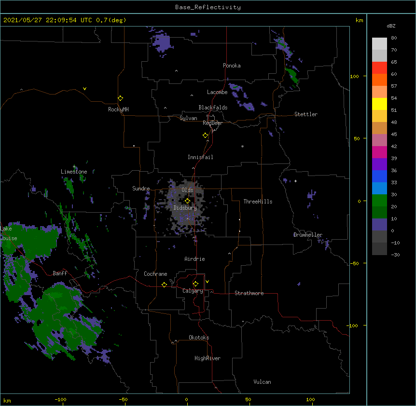Click the magenta legend swatch near 42
Image resolution: width=416 pixels, height=406 pixels.
click(x=379, y=152)
